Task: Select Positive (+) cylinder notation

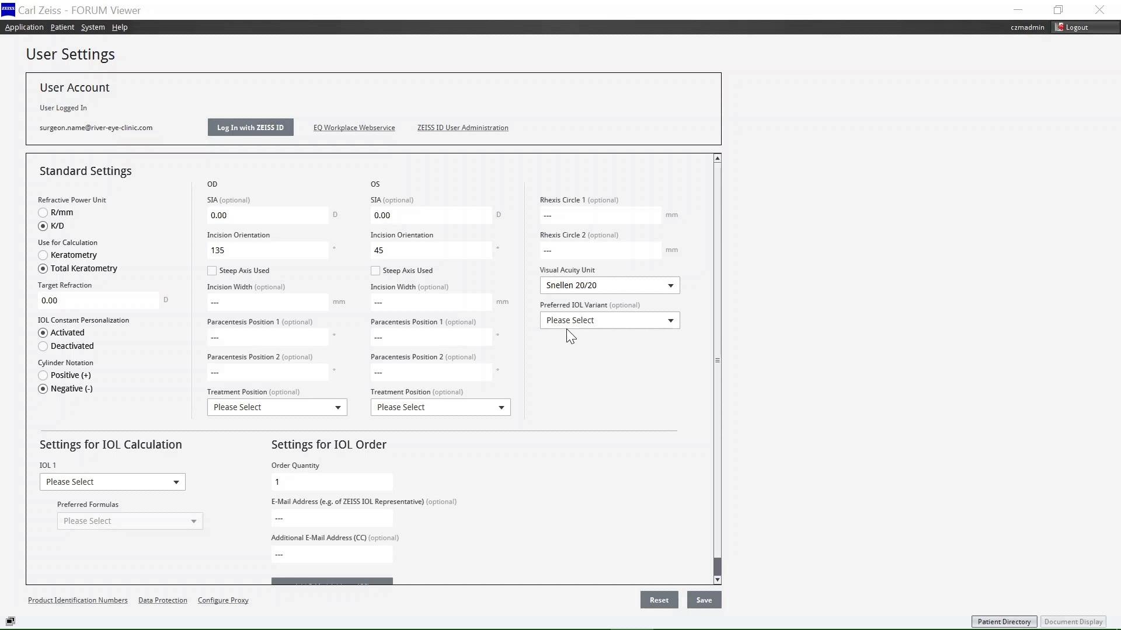Action: (x=43, y=376)
